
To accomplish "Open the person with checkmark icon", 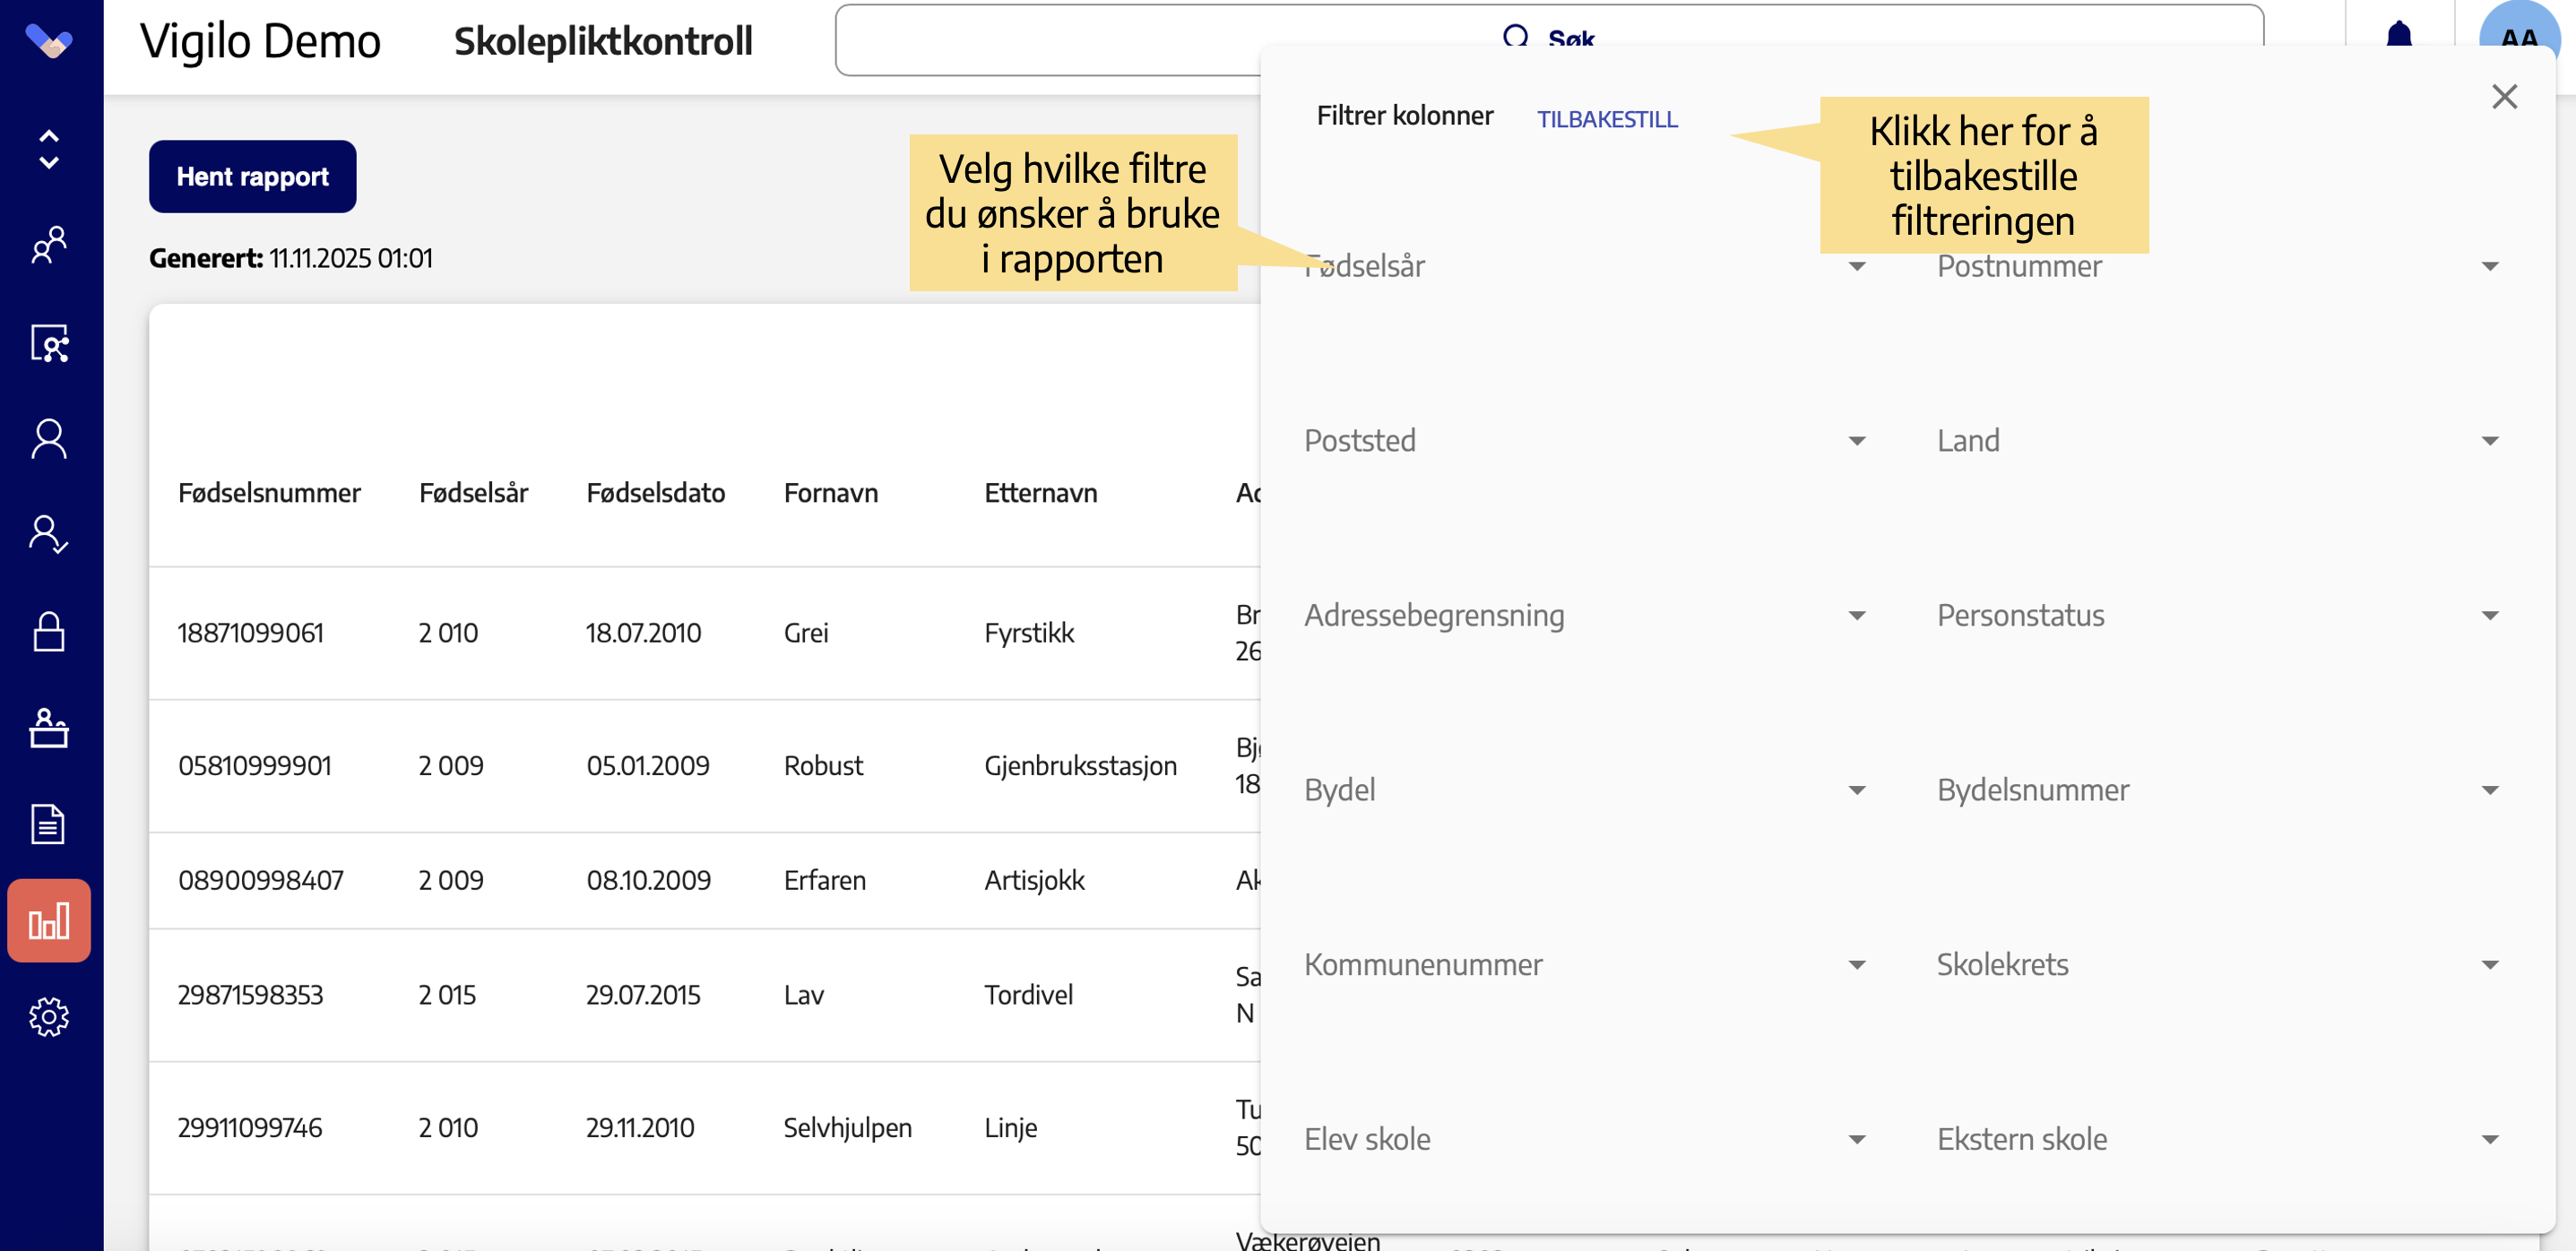I will 49,535.
